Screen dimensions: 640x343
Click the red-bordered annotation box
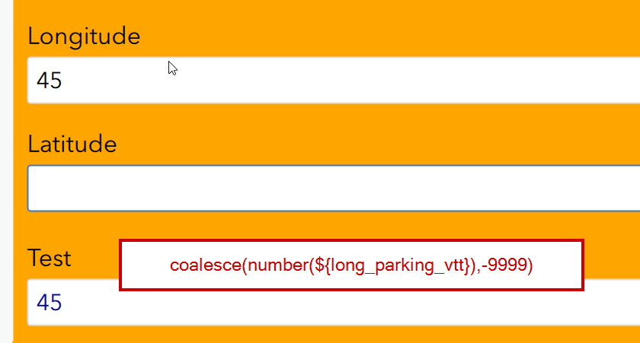coord(351,265)
